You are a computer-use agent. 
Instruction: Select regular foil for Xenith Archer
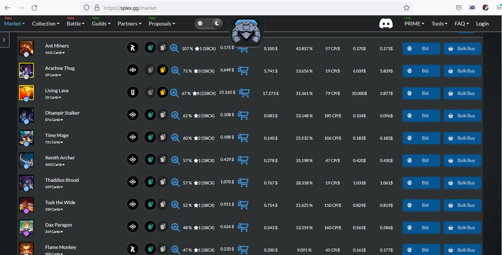[150, 160]
